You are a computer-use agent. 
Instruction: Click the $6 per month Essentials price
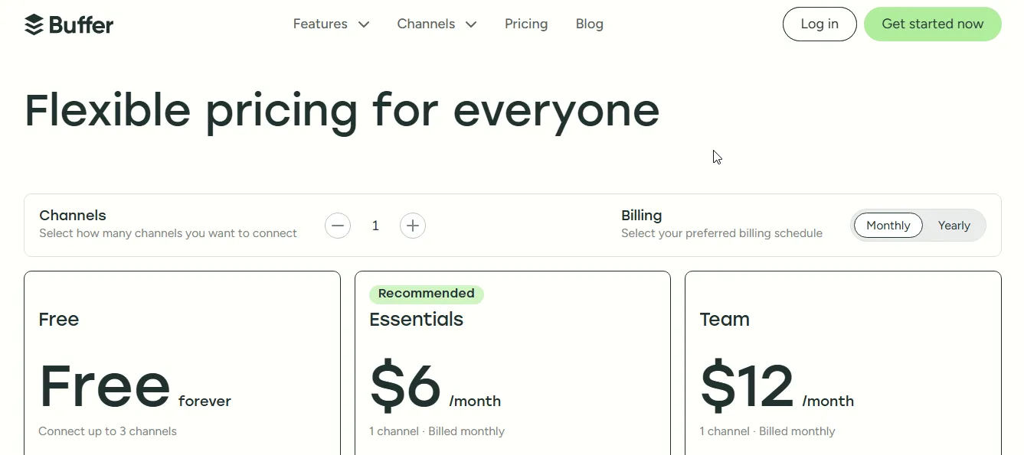[435, 386]
